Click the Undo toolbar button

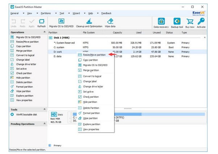pyautogui.click(x=13, y=23)
